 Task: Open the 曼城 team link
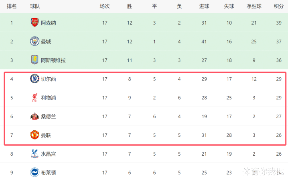(46, 41)
